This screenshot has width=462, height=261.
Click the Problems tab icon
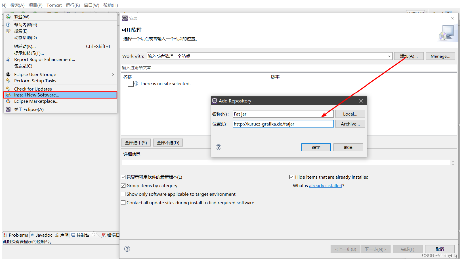[x=5, y=235]
